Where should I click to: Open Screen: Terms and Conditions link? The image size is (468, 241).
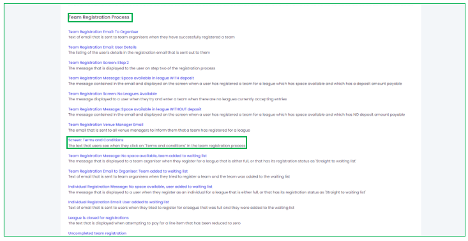tap(96, 140)
